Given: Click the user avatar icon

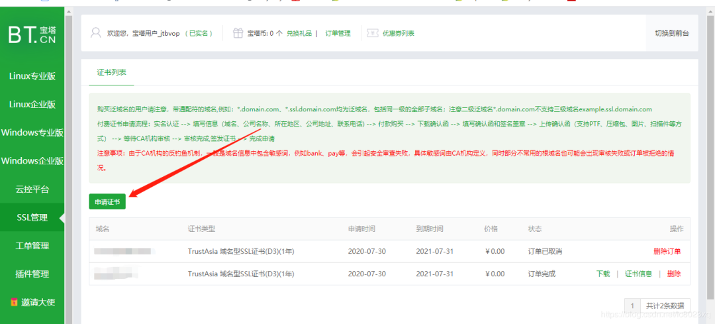Looking at the screenshot, I should point(96,33).
